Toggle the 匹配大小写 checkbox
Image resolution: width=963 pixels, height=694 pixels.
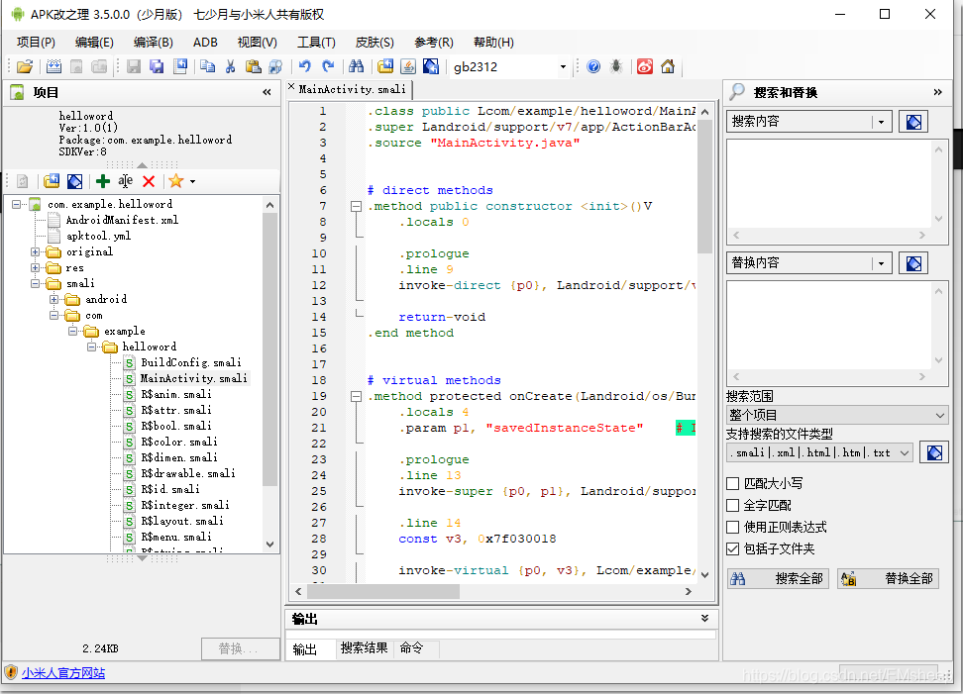pyautogui.click(x=733, y=483)
